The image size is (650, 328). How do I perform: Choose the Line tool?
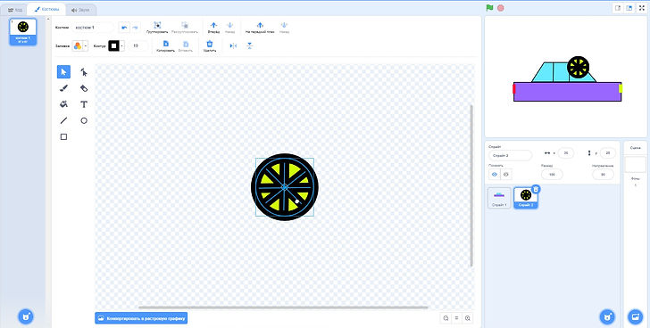point(63,121)
